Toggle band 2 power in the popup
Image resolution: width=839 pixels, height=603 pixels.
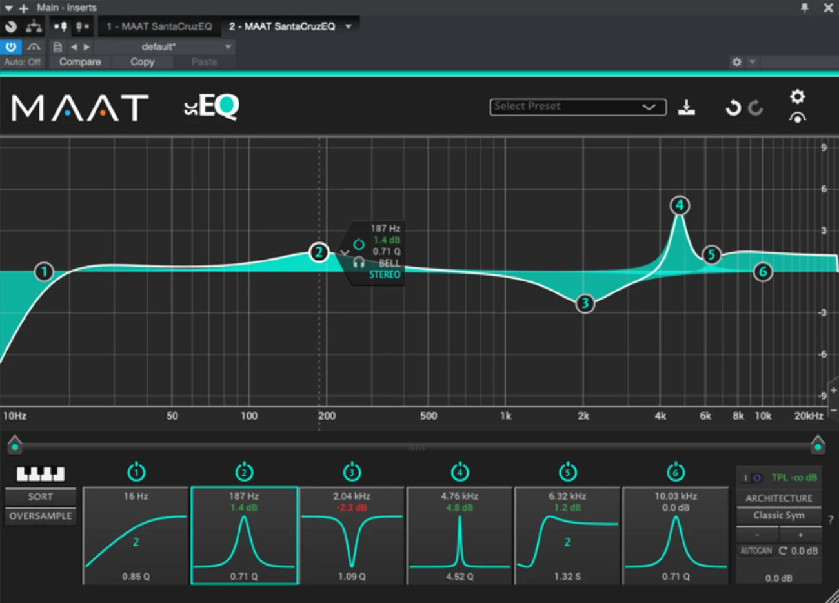coord(359,244)
